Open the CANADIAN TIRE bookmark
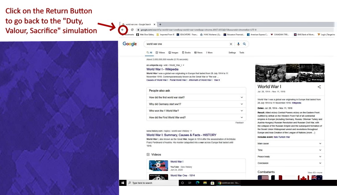The image size is (337, 195). [x=280, y=35]
